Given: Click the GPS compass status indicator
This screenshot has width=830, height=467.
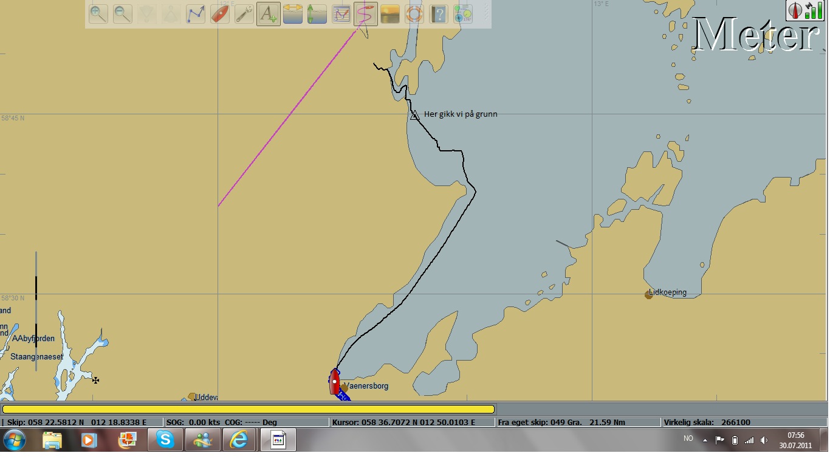Looking at the screenshot, I should click(804, 10).
